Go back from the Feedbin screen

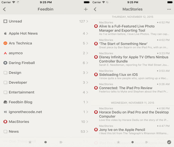tap(4, 9)
